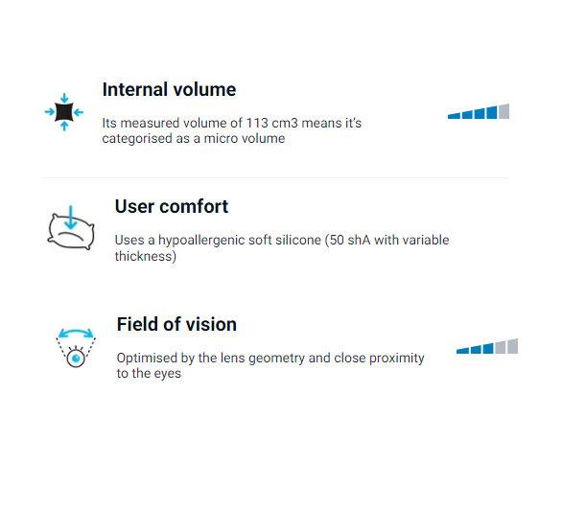
Task: Click the Field of vision rating bars
Action: [486, 347]
